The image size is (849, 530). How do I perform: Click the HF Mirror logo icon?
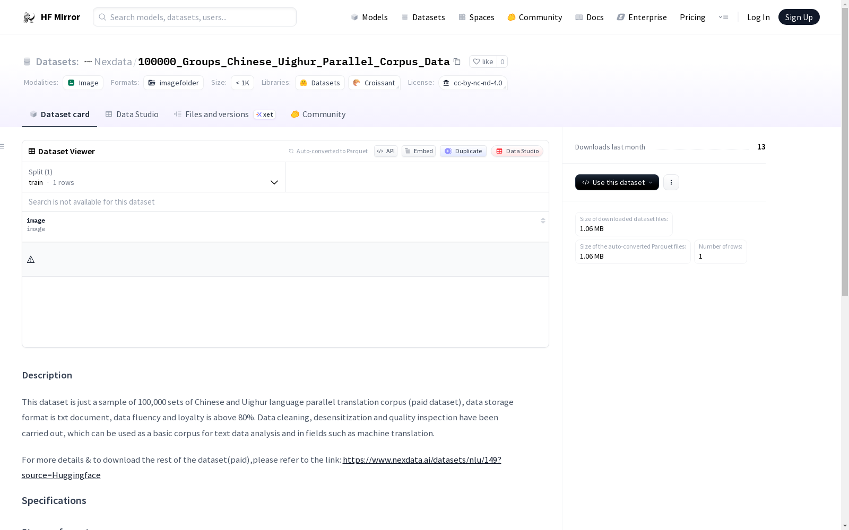pos(29,17)
